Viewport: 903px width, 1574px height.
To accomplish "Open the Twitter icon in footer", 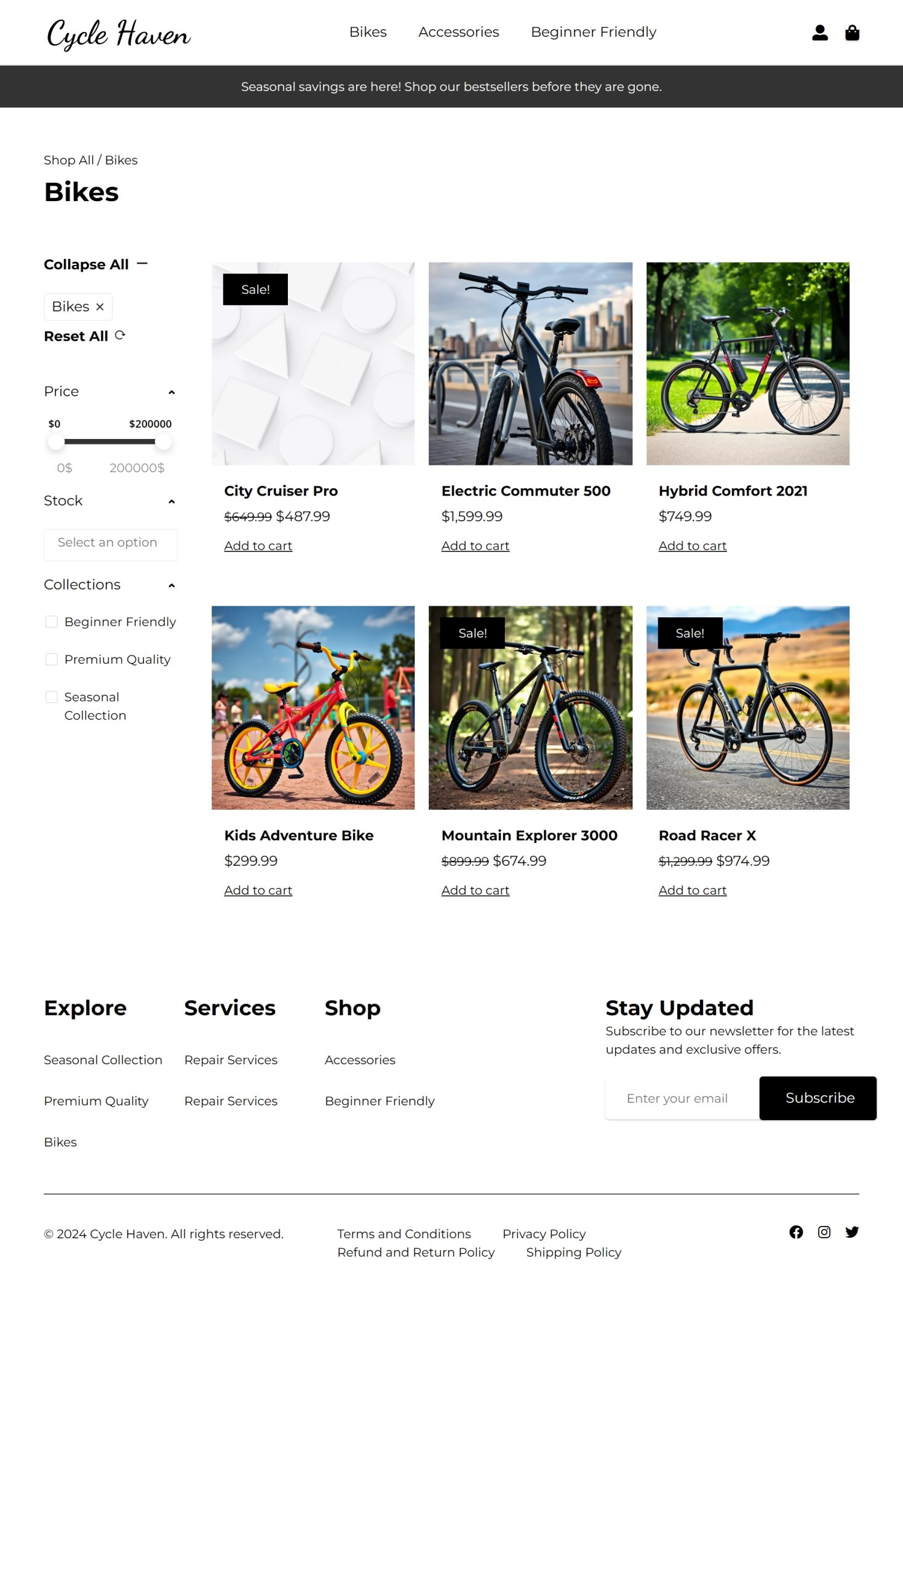I will (x=851, y=1232).
